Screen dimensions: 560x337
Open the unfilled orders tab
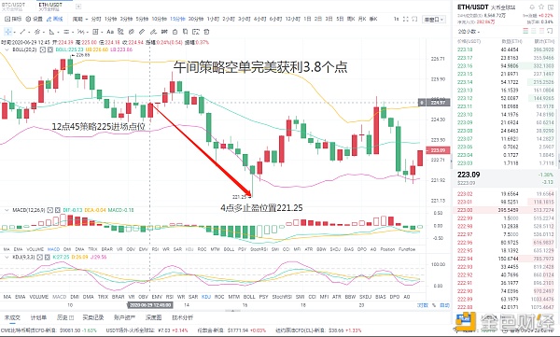click(x=12, y=317)
